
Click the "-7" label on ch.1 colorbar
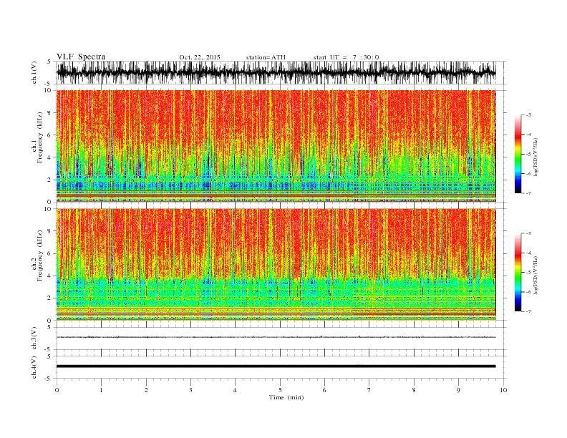[528, 193]
